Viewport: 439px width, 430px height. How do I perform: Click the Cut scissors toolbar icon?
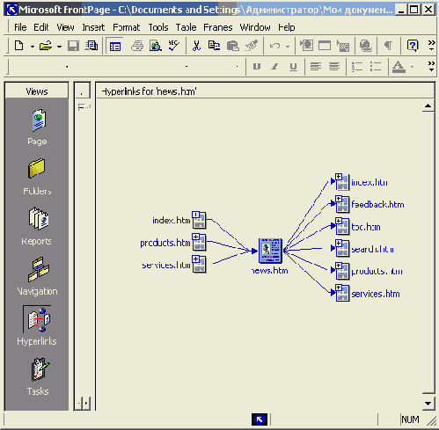196,46
